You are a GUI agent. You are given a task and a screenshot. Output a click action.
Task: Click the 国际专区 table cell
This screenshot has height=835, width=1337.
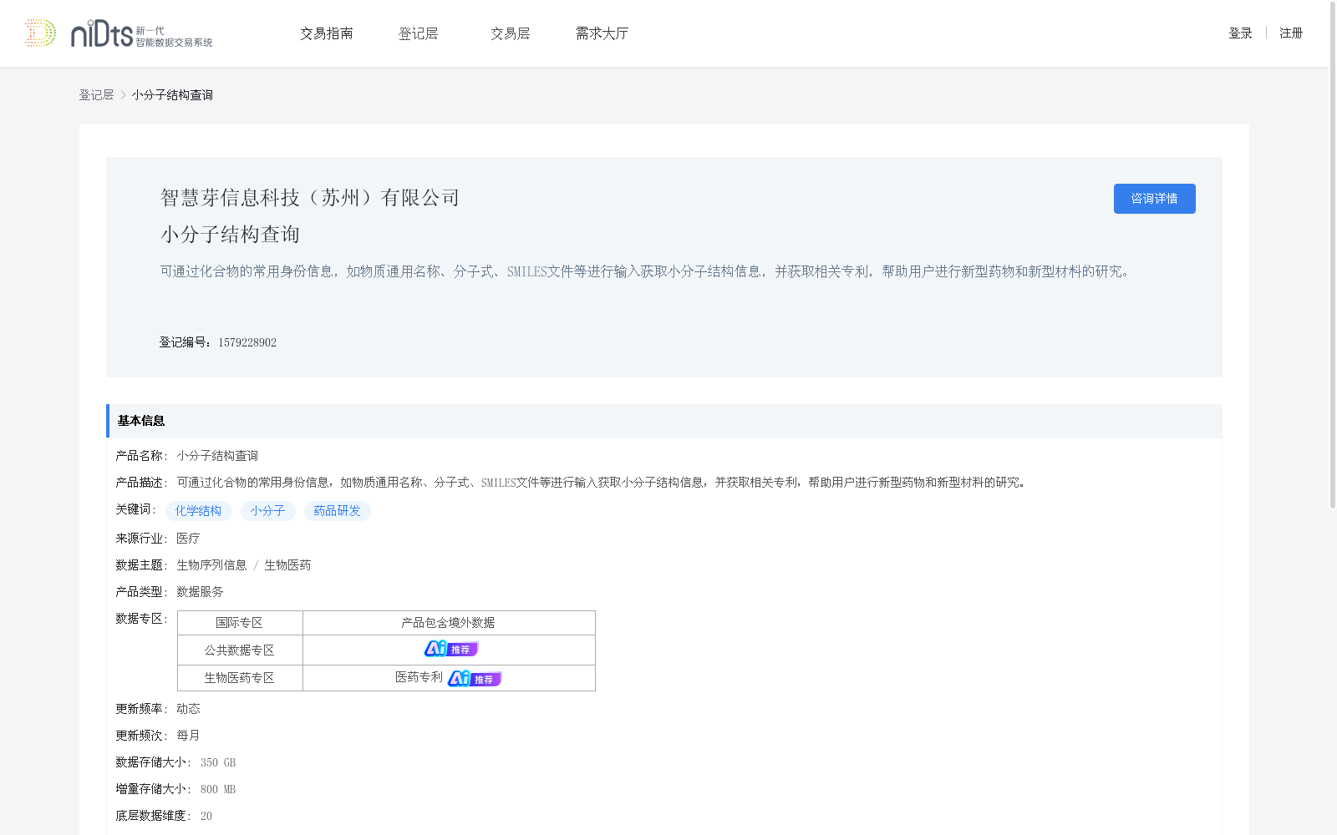(x=240, y=623)
